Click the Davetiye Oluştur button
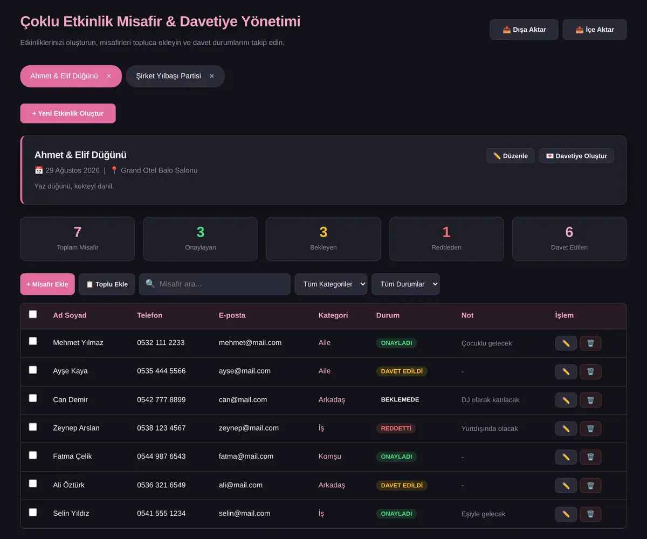 click(x=576, y=156)
